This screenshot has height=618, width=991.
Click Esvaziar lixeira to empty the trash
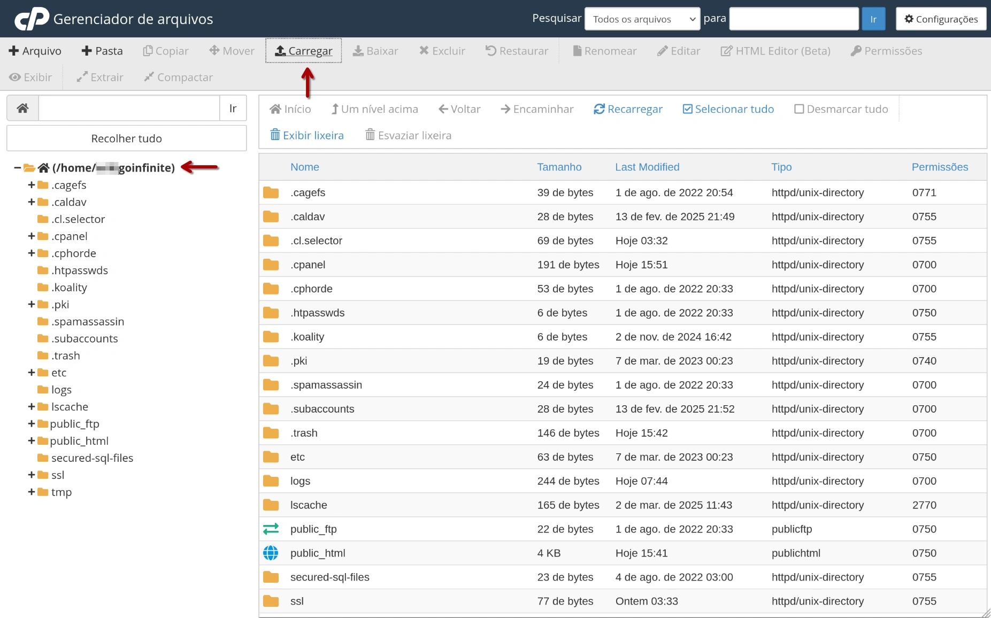tap(408, 135)
